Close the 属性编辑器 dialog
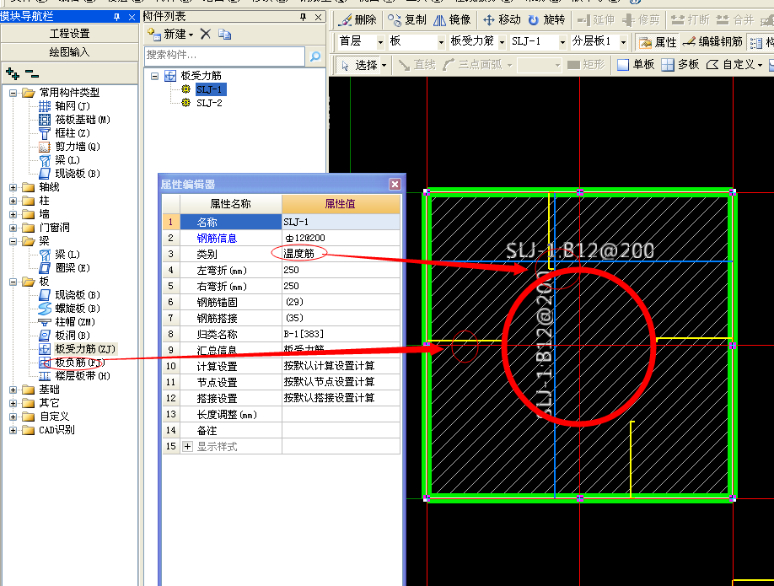Image resolution: width=774 pixels, height=586 pixels. [x=395, y=184]
